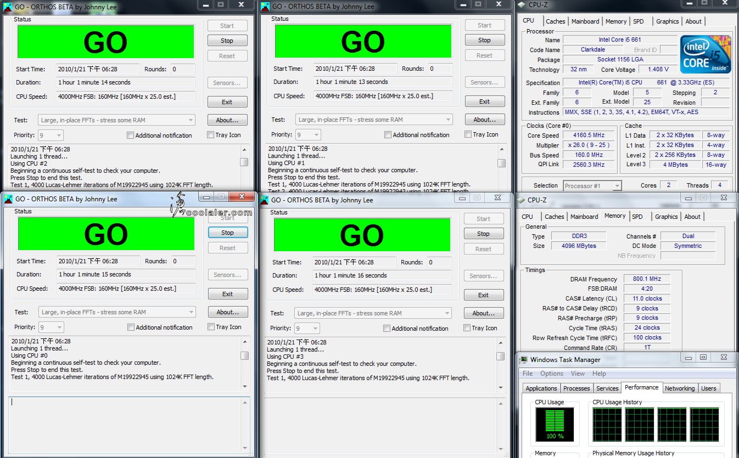Expand the Test combo box in the CPU #3 ORTHOS window
Viewport: 739px width, 458px height.
[373, 313]
